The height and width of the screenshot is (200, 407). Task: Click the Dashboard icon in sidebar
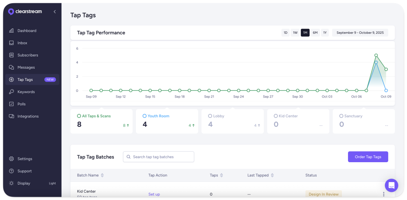click(11, 31)
